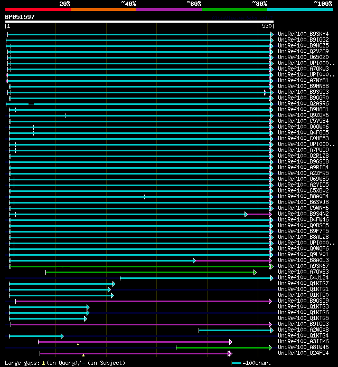
Task: Click the UniRef100_B9SKY4 hit label
Action: click(x=303, y=34)
